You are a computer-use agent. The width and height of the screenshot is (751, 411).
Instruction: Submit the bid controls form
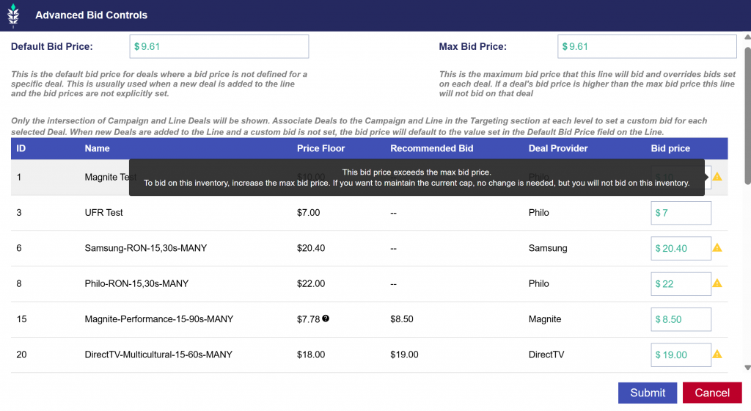tap(648, 393)
